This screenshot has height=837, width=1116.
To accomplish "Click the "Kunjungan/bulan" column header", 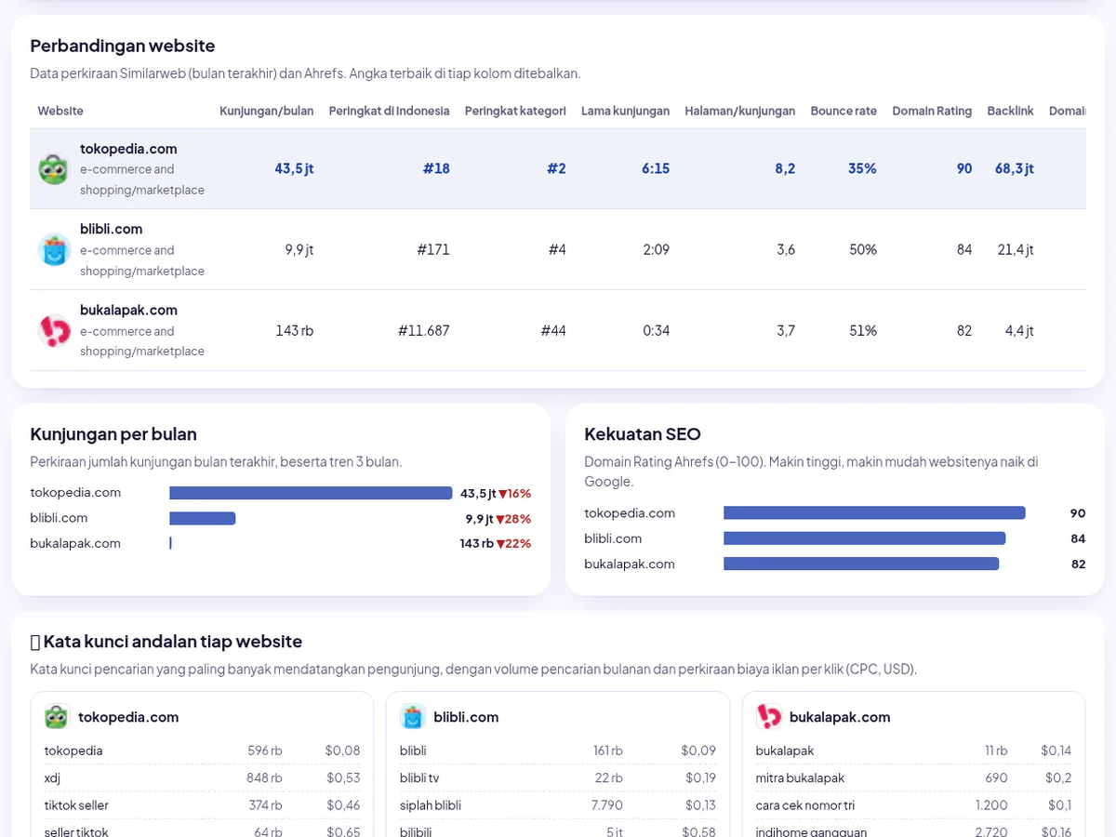I will [266, 111].
